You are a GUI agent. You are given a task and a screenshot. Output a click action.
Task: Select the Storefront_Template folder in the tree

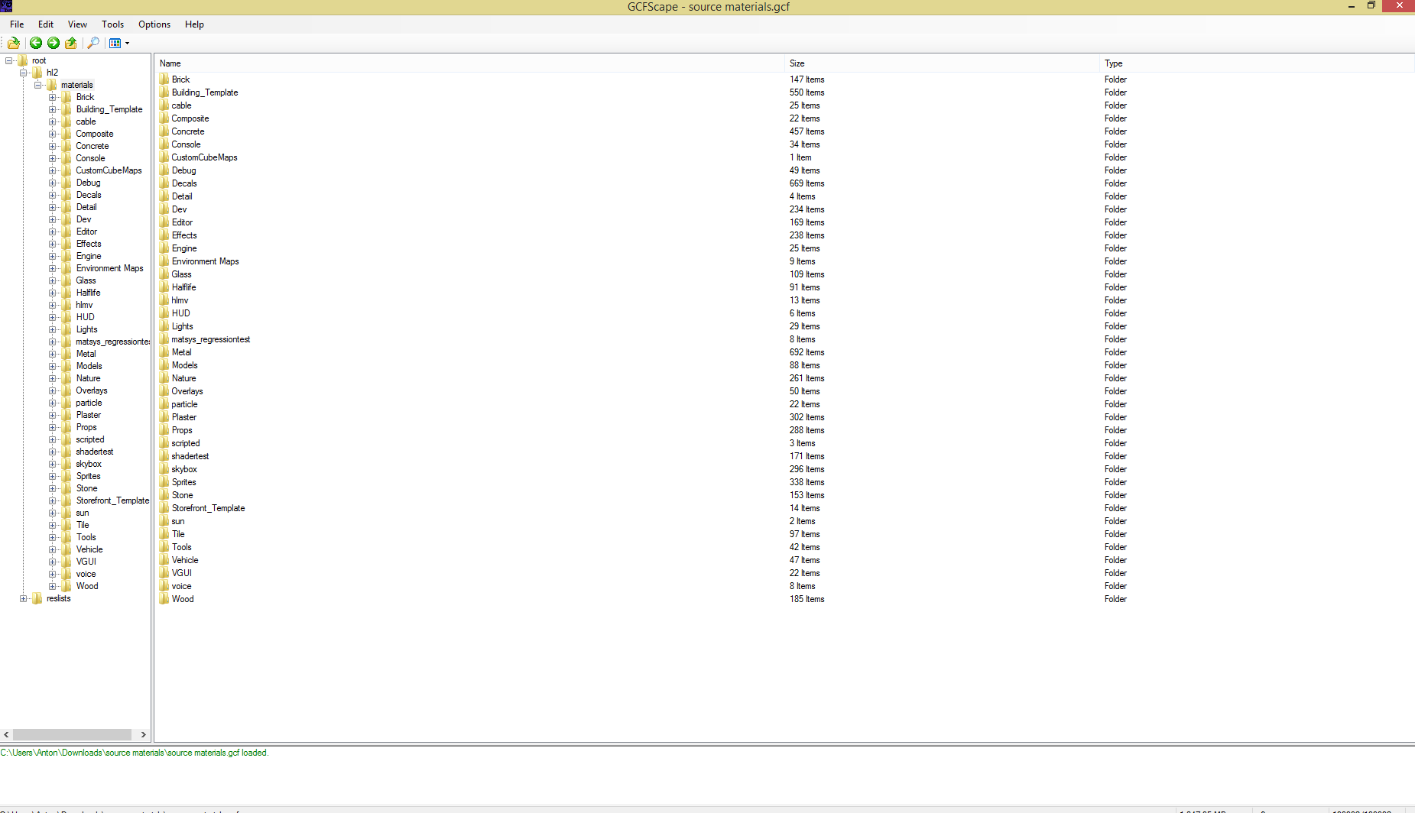pyautogui.click(x=112, y=500)
